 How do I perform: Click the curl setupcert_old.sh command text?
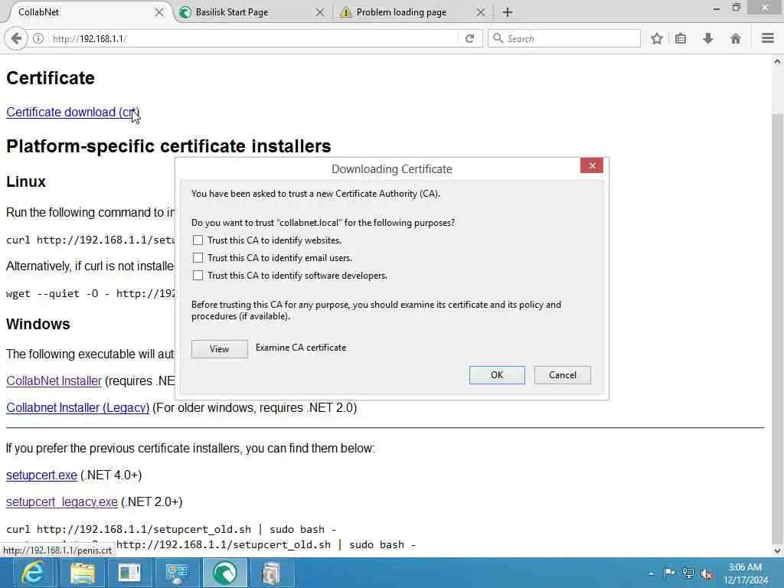[171, 529]
